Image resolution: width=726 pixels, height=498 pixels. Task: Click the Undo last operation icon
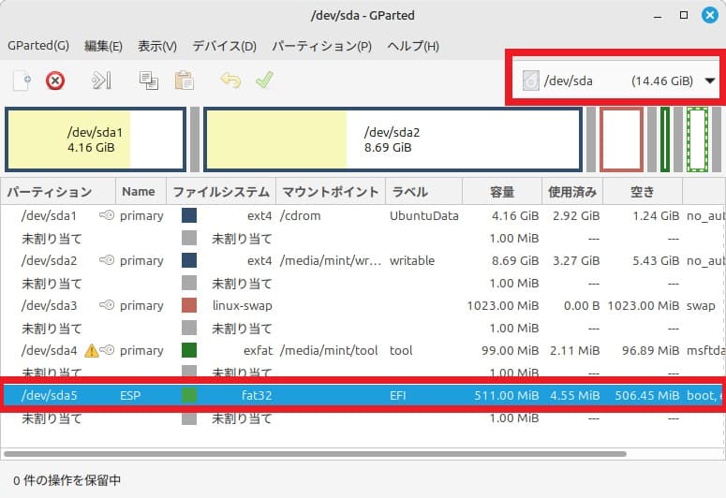point(230,81)
